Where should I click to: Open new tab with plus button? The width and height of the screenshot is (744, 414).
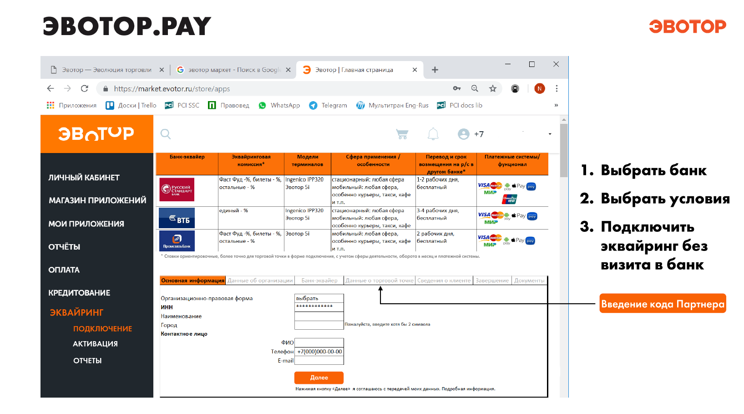(x=435, y=70)
